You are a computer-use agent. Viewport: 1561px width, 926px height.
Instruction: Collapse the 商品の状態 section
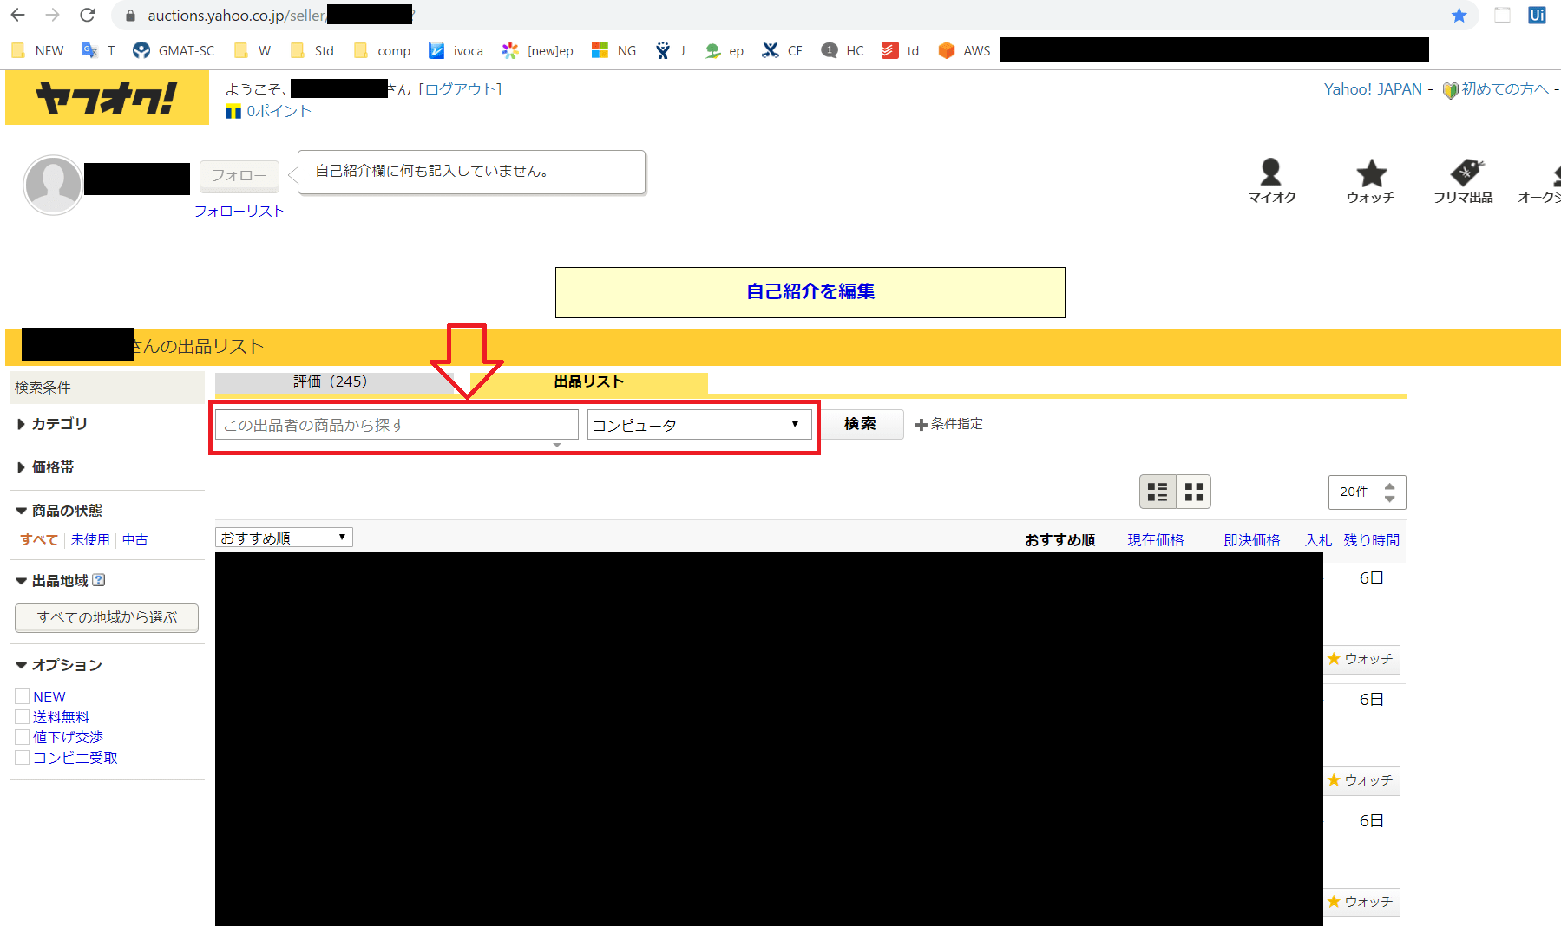(59, 511)
